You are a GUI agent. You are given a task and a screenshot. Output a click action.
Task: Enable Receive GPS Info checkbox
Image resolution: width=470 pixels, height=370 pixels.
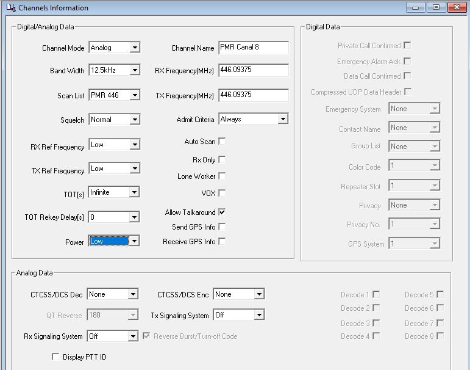222,241
